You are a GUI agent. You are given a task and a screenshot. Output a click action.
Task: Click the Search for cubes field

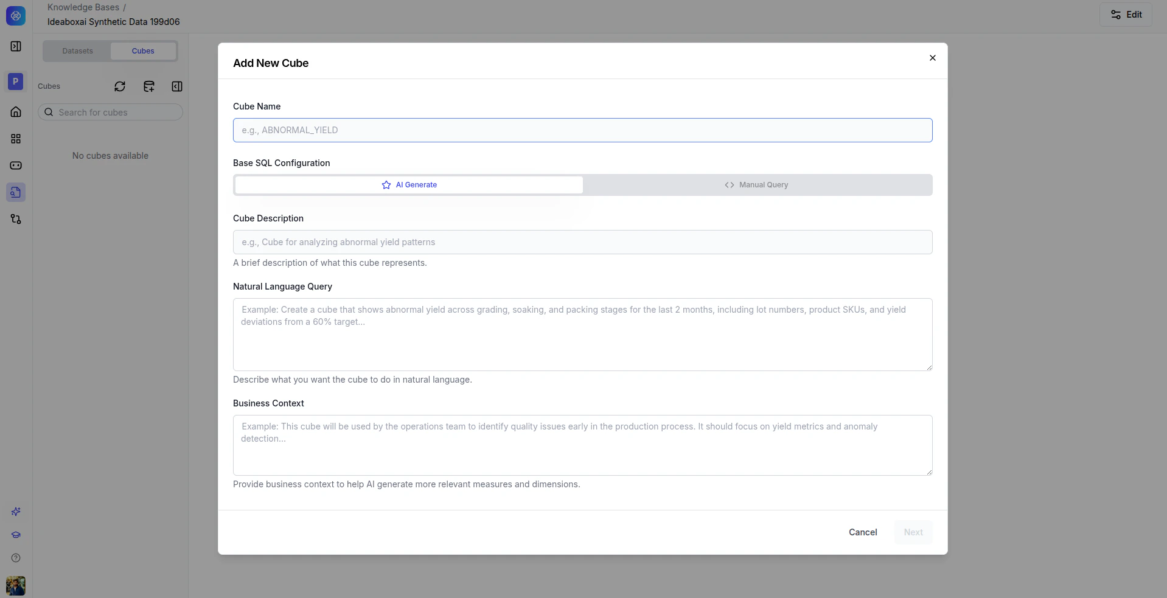tap(110, 113)
